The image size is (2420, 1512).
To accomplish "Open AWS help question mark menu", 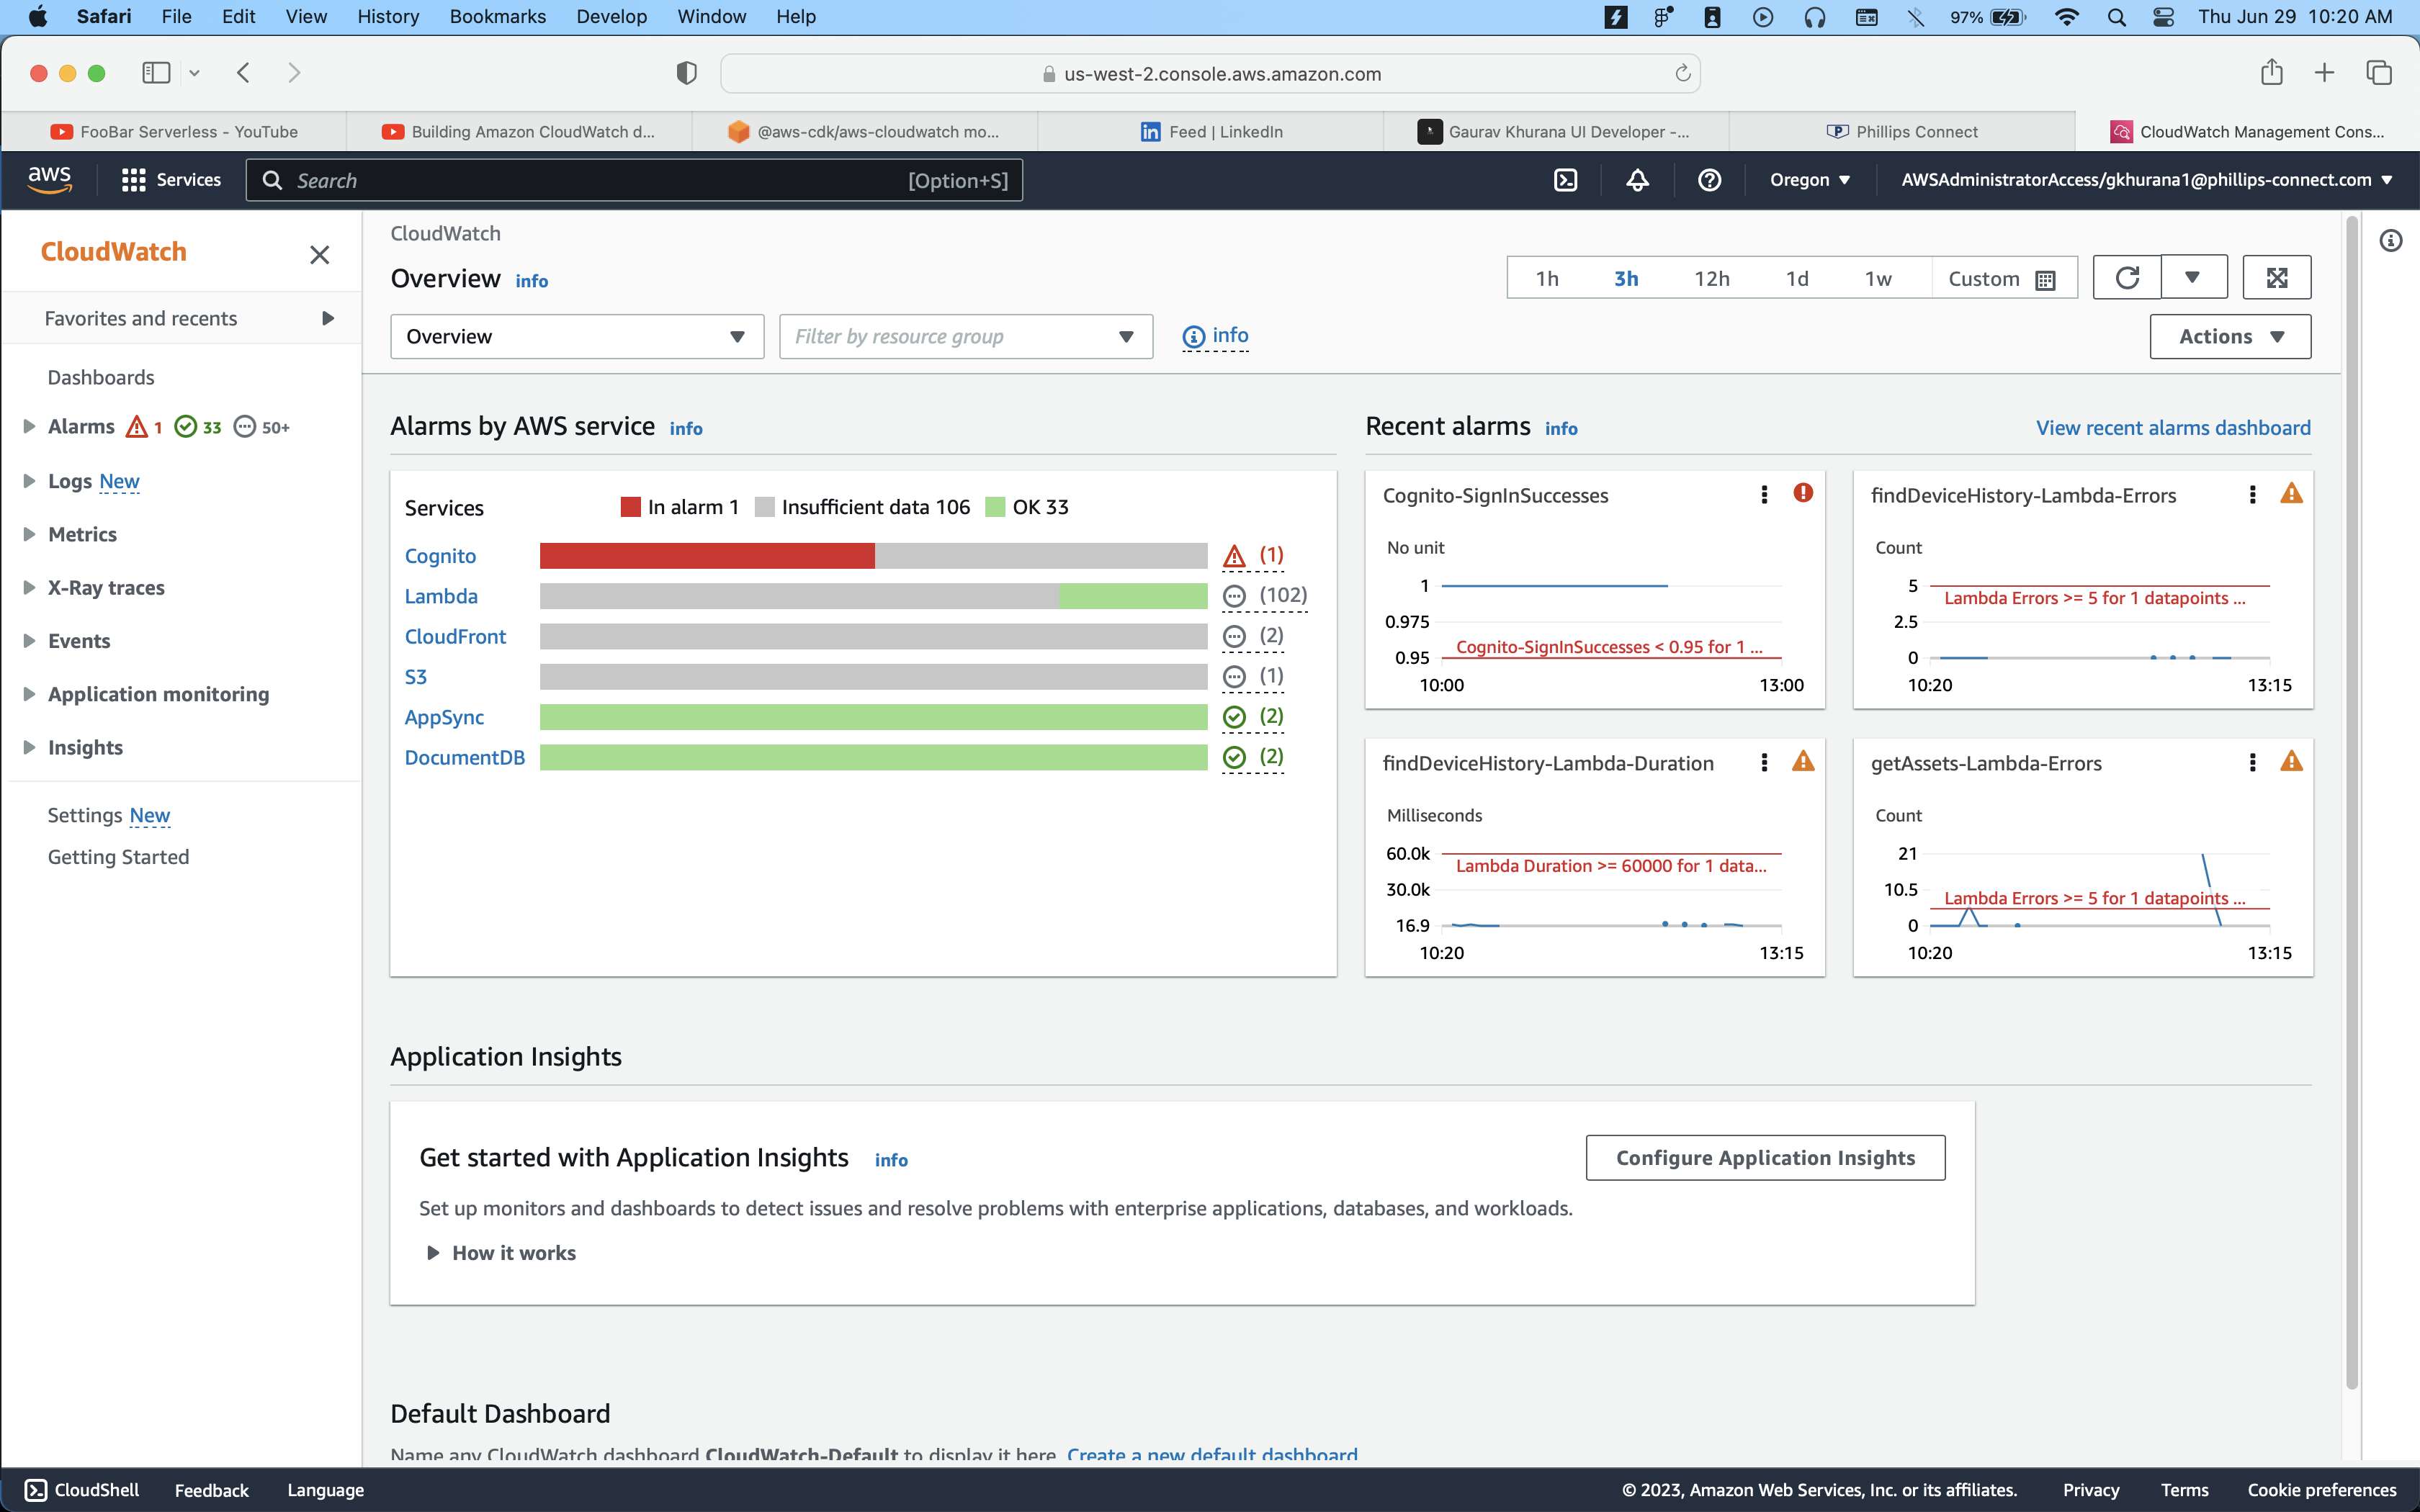I will pyautogui.click(x=1710, y=180).
